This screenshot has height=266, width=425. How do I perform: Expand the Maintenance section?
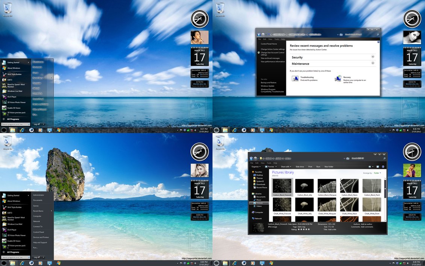click(x=373, y=63)
